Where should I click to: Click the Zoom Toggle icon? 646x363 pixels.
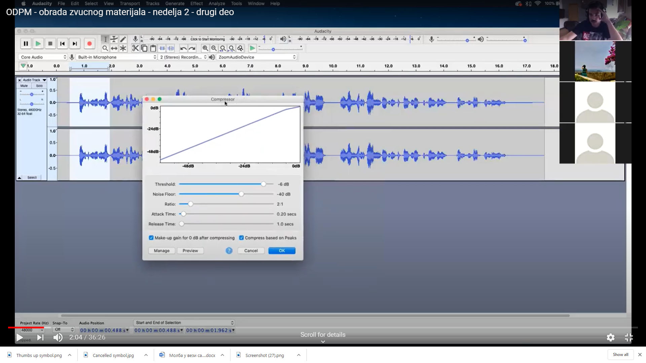click(x=240, y=48)
